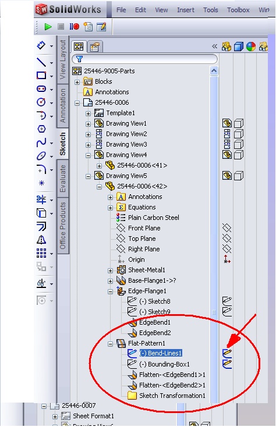Click the Display/Delete Relations icon
The image size is (276, 427).
coord(41,283)
